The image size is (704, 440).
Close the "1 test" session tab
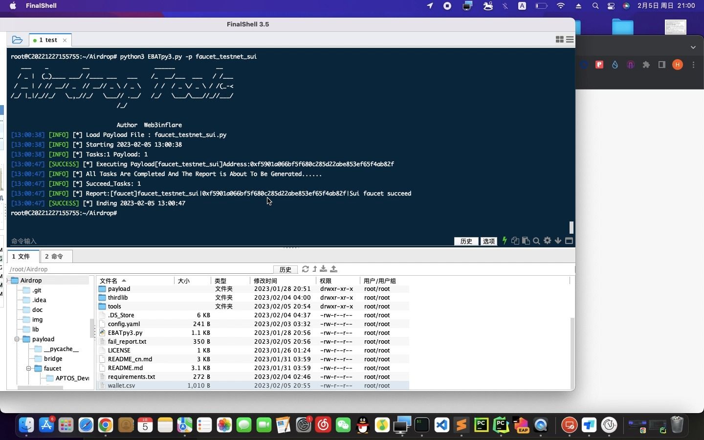tap(65, 41)
